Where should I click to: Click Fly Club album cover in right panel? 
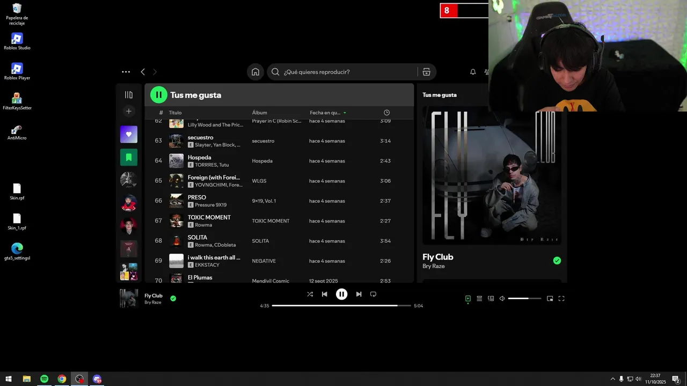click(x=492, y=175)
